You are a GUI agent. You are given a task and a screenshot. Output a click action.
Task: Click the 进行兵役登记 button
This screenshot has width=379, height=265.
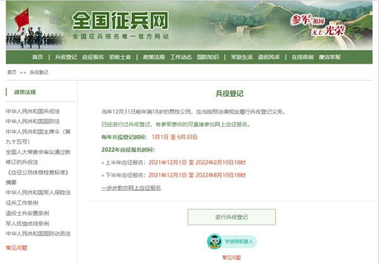[x=232, y=217]
